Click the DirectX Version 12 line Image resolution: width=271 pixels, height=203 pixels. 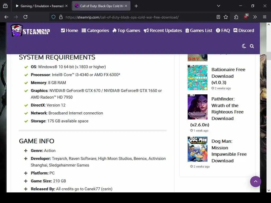(48, 105)
